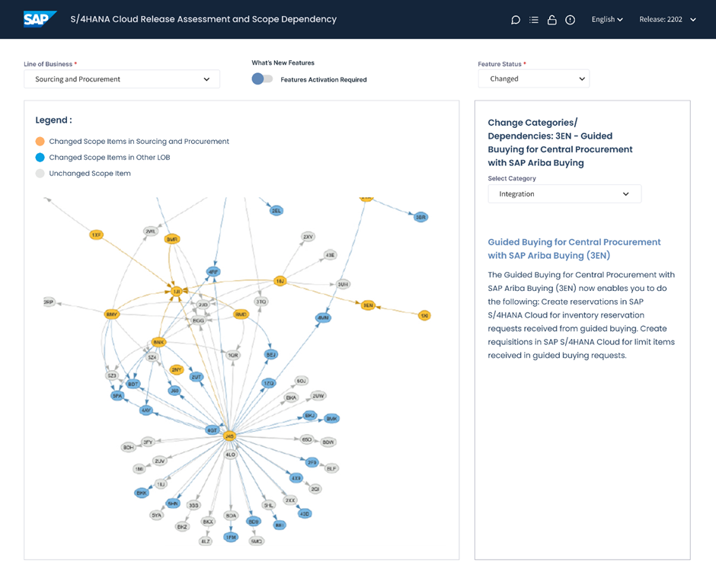Open the information icon in the header

(x=570, y=19)
